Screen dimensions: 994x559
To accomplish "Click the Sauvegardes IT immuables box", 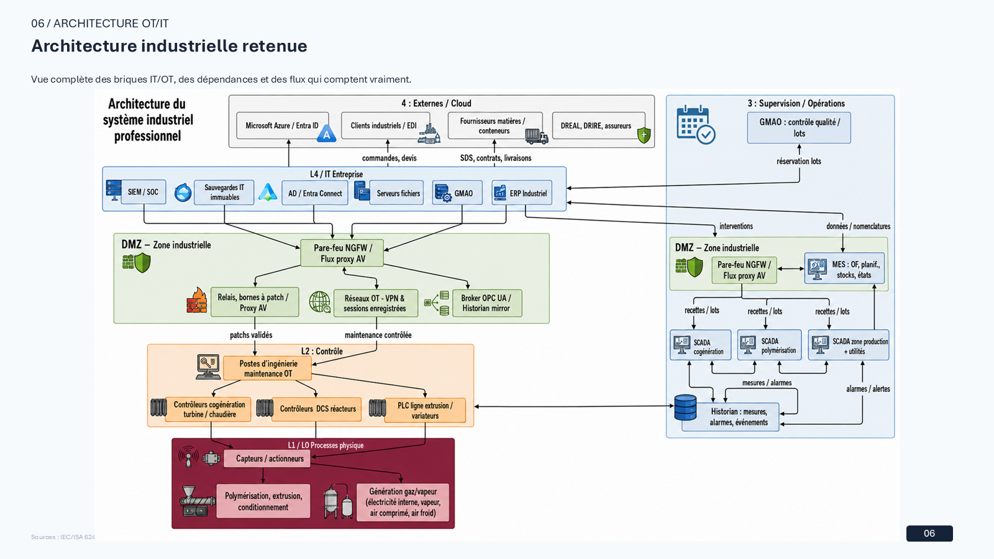I will 224,193.
